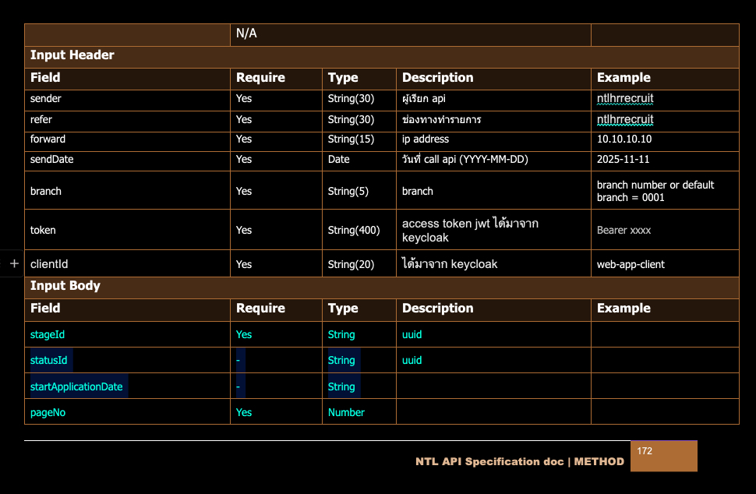The image size is (756, 494).
Task: Click the highlighted statusId cell
Action: (x=48, y=360)
